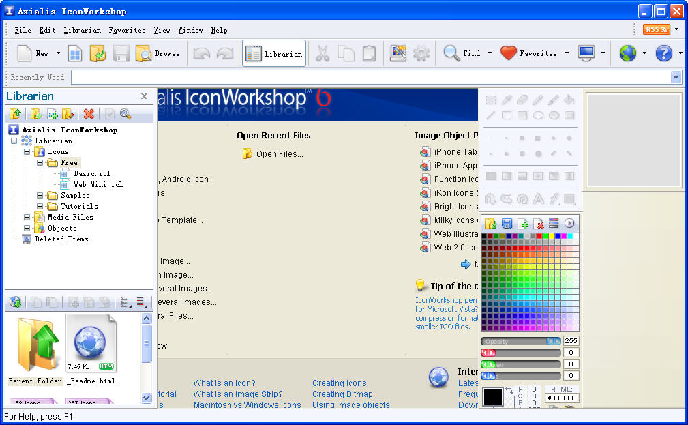Click the Creating Icons link

click(339, 383)
